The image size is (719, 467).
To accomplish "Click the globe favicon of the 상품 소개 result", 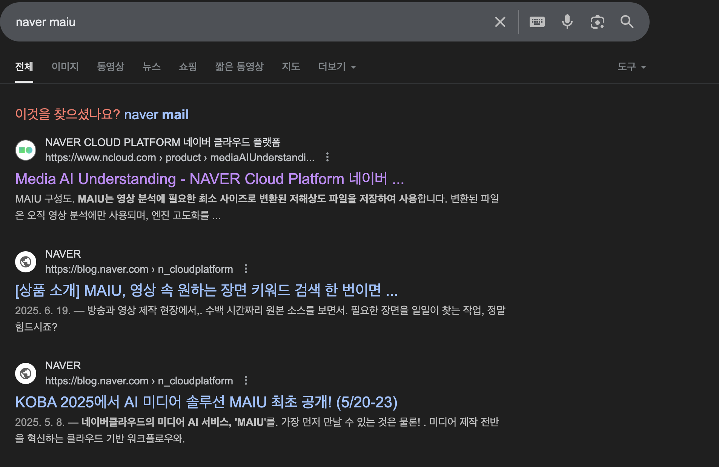I will (x=26, y=262).
